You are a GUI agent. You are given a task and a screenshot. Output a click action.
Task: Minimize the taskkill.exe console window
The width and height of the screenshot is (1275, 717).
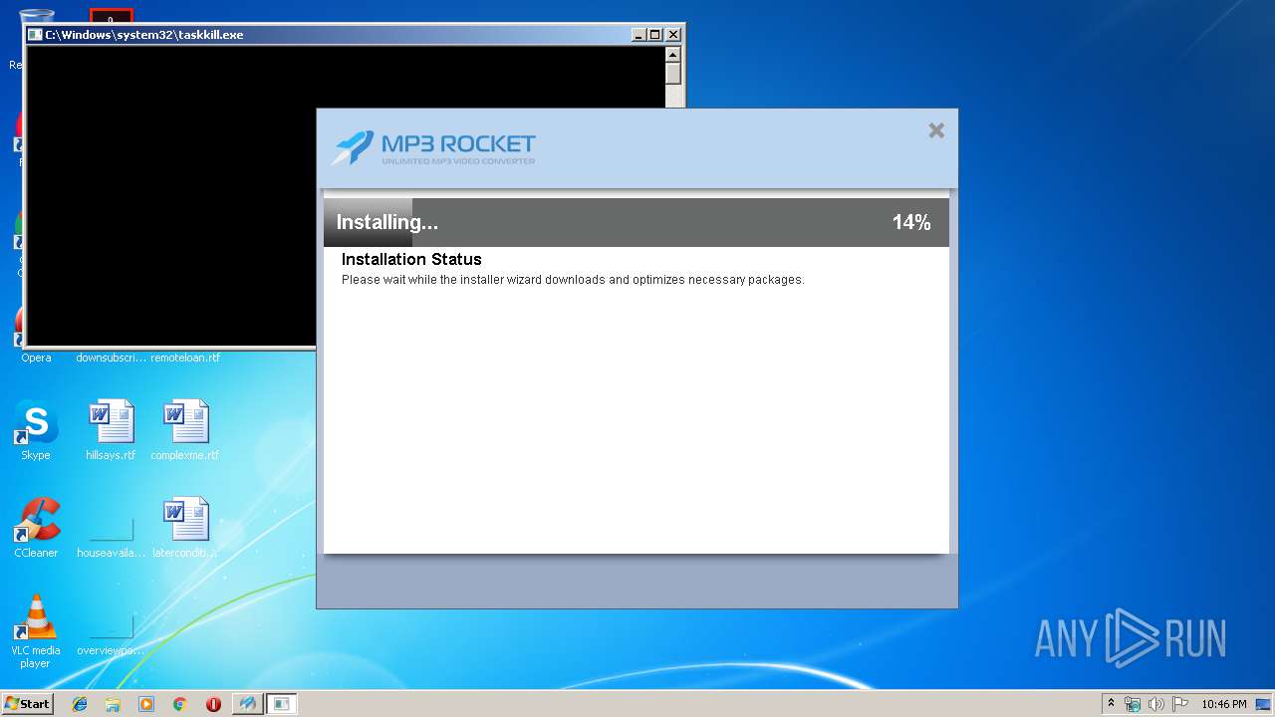click(x=638, y=35)
